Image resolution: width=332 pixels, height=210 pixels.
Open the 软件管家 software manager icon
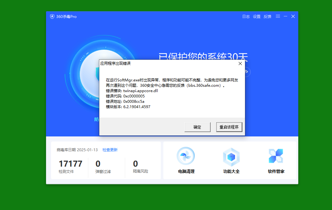point(276,156)
